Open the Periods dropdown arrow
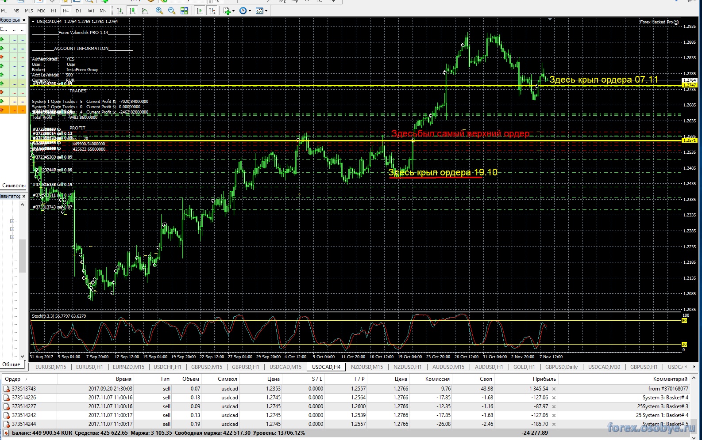The image size is (702, 440). point(250,11)
